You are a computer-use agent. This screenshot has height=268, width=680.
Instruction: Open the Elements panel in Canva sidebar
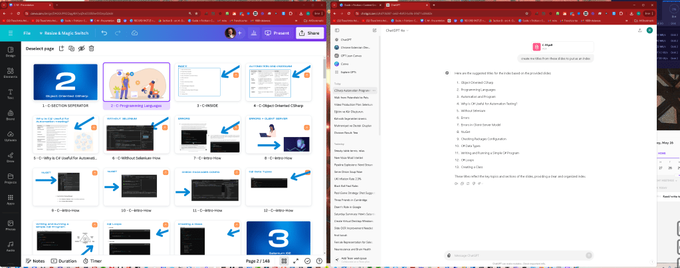pyautogui.click(x=11, y=73)
